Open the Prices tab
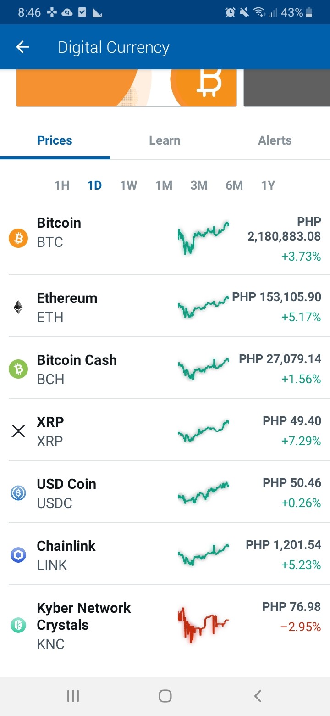 pos(55,140)
